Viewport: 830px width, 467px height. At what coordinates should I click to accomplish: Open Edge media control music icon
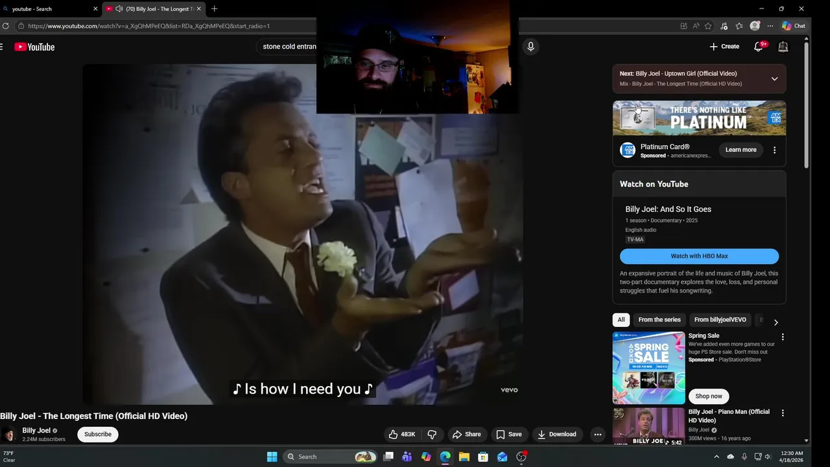[x=724, y=26]
